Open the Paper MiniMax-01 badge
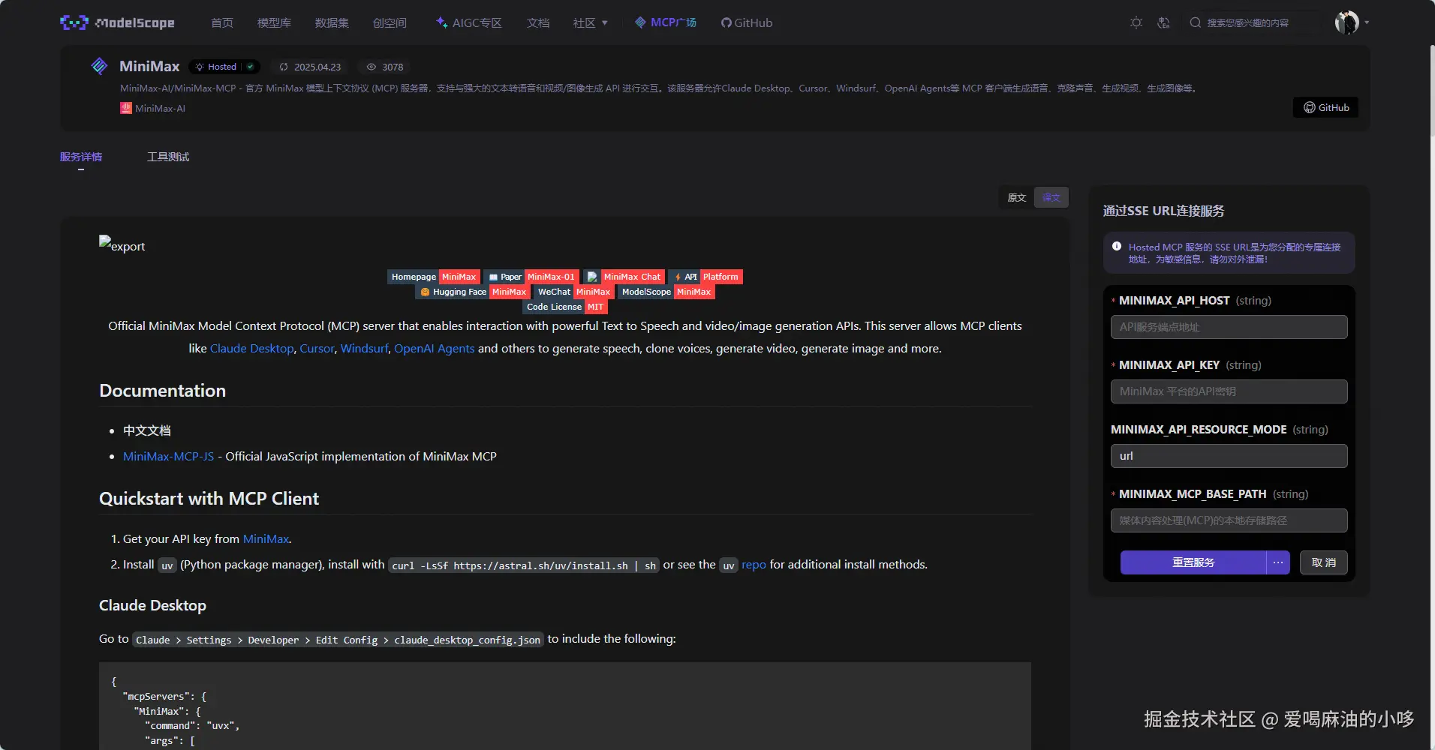This screenshot has width=1435, height=750. pos(531,277)
